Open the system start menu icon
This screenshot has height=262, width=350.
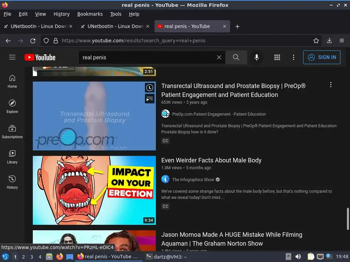click(x=5, y=257)
